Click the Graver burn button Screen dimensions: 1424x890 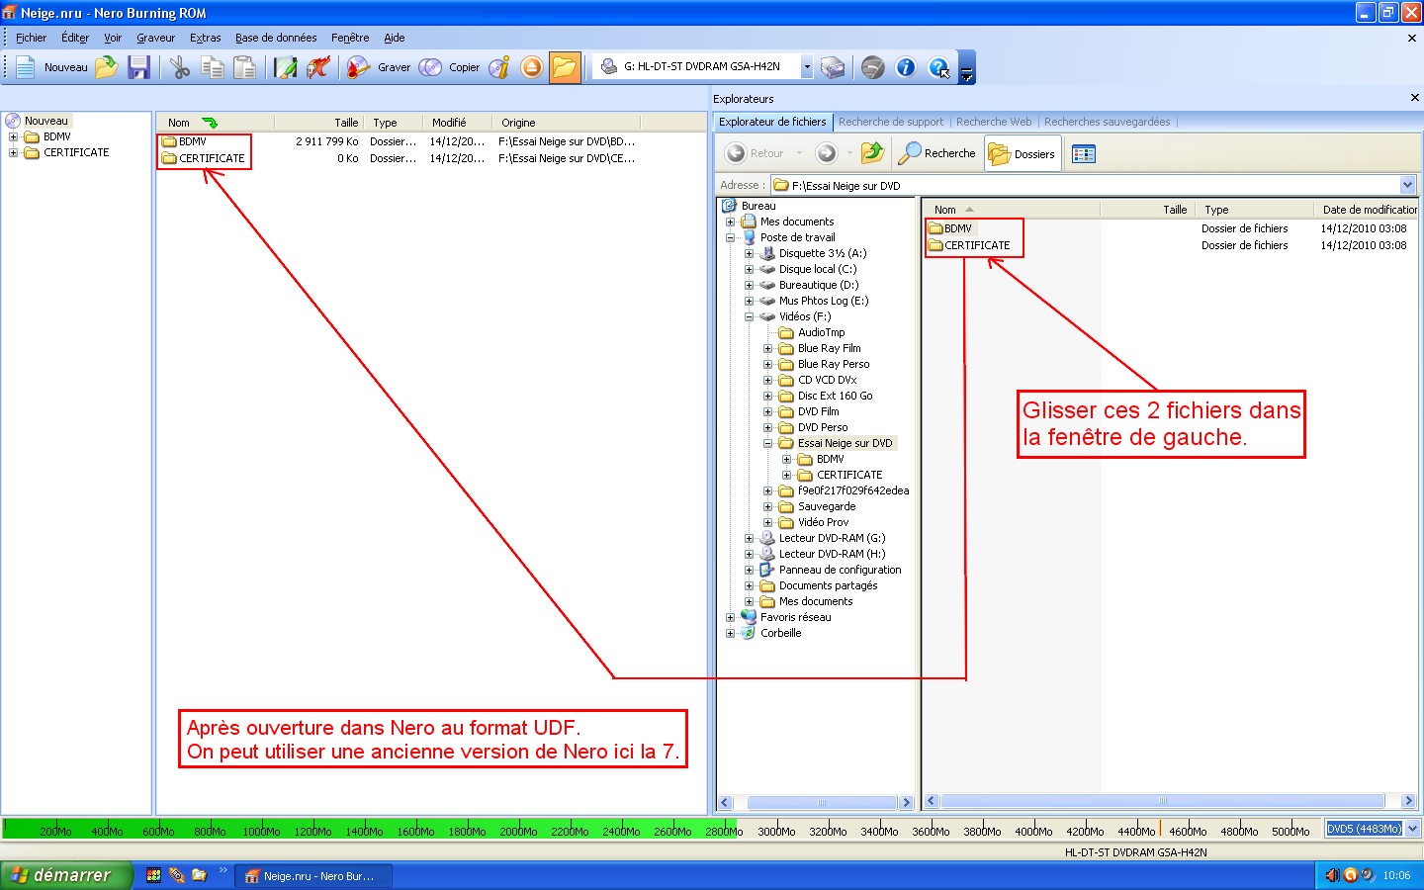pos(380,67)
